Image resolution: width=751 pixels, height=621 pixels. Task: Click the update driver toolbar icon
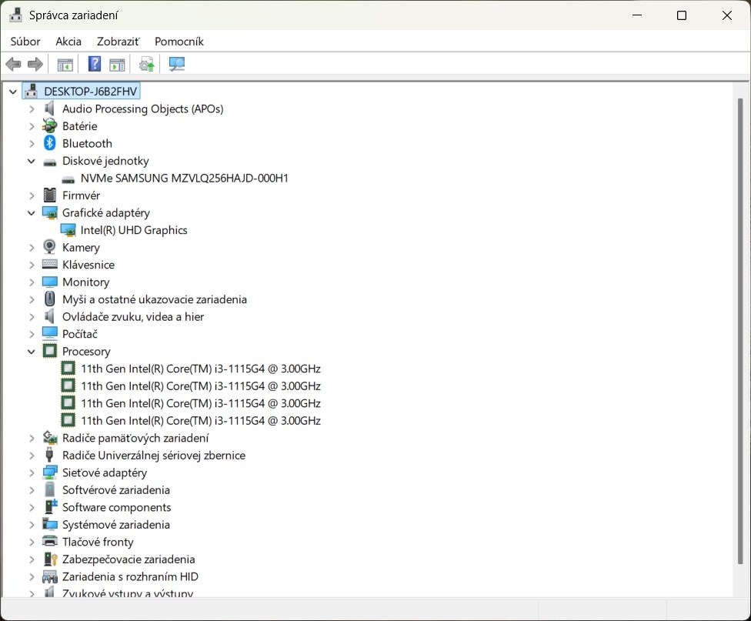coord(146,64)
